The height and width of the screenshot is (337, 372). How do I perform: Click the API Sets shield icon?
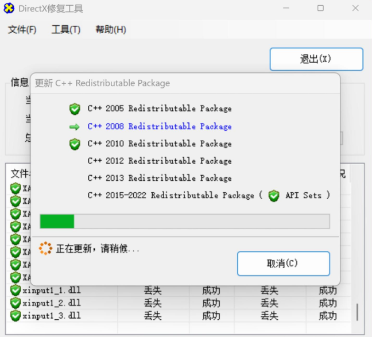(x=274, y=196)
